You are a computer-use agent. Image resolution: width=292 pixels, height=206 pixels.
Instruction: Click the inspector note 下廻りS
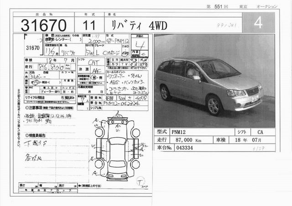click(x=36, y=143)
